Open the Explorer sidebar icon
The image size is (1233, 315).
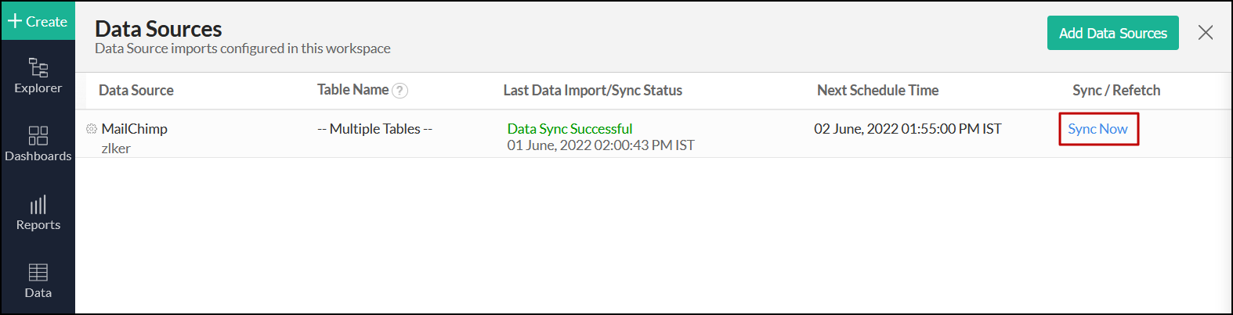38,75
